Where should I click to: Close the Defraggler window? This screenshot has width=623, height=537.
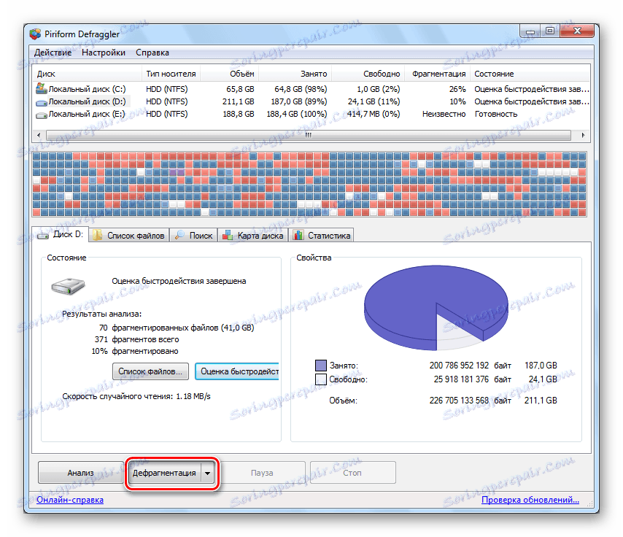pyautogui.click(x=577, y=31)
